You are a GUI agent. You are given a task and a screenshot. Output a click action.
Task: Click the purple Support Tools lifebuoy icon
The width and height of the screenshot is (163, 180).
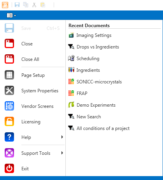coord(9,153)
